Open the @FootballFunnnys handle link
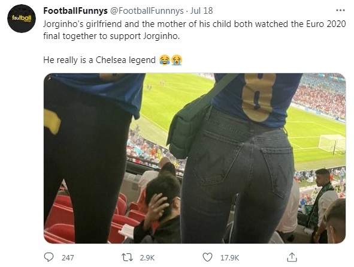354x267 pixels. point(147,11)
